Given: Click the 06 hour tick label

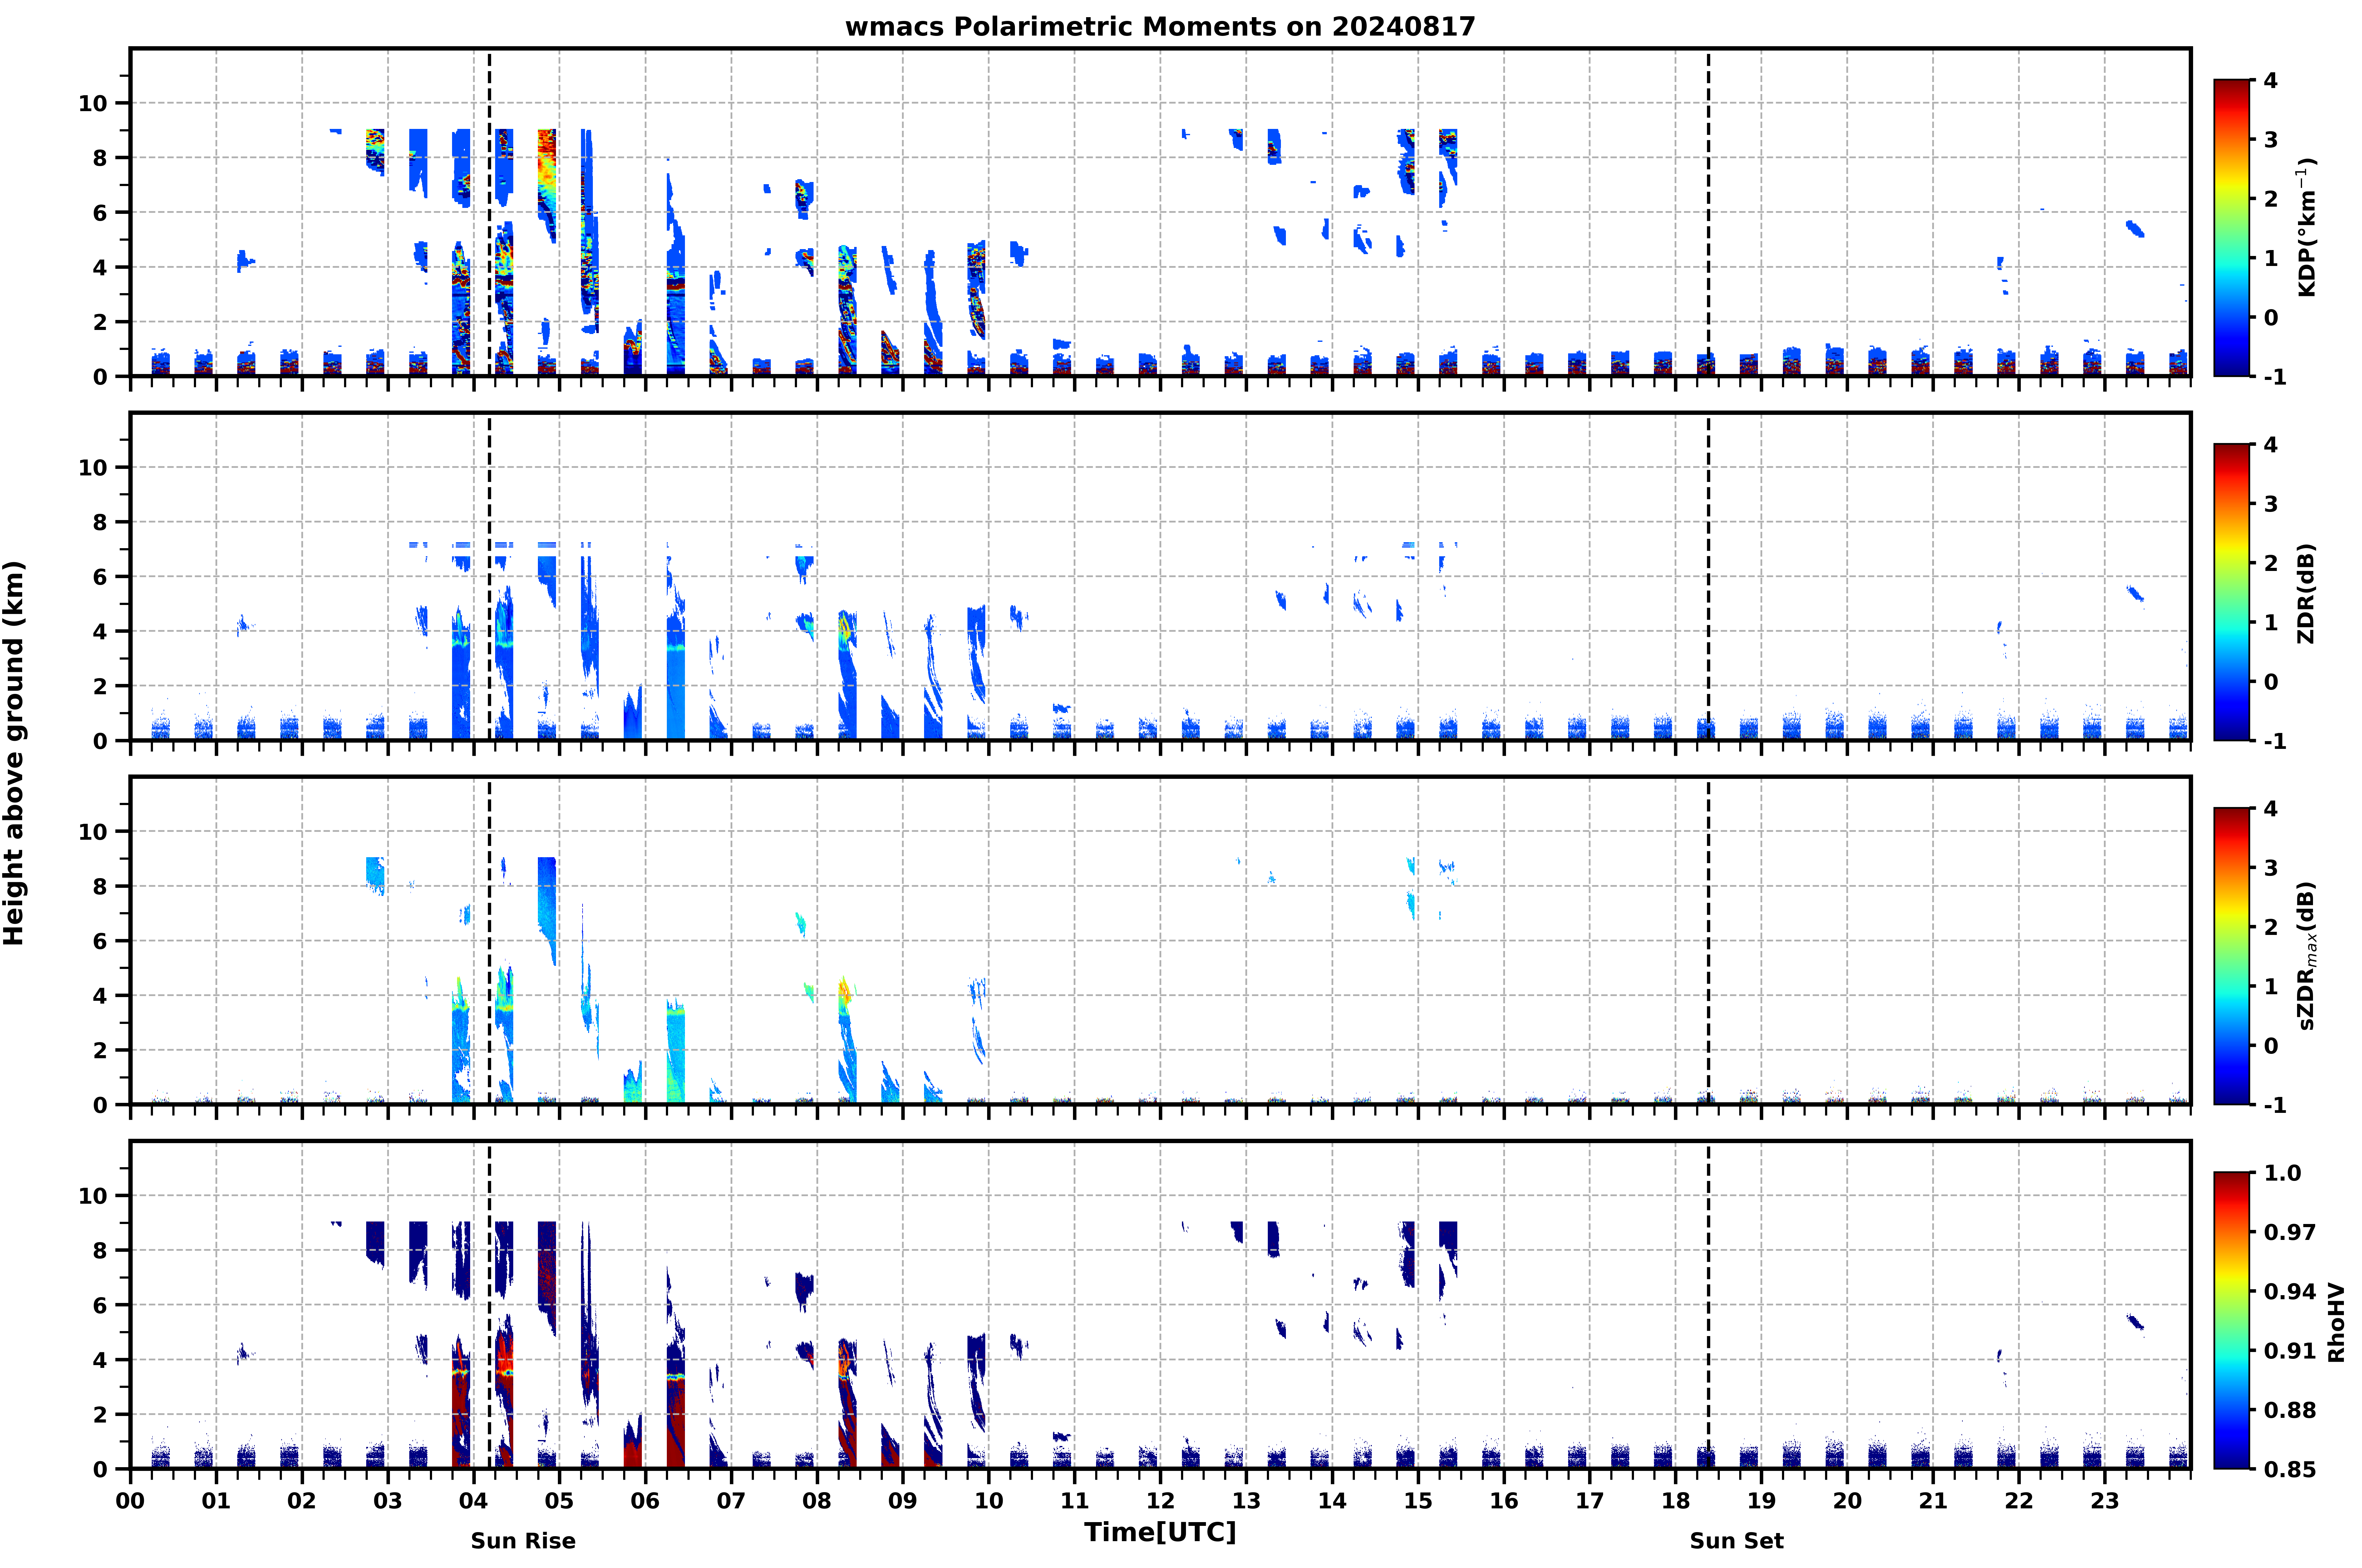Looking at the screenshot, I should pyautogui.click(x=645, y=1501).
